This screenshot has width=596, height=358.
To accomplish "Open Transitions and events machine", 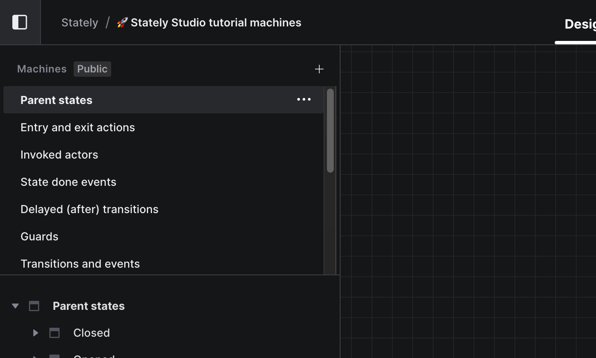I will [x=80, y=264].
